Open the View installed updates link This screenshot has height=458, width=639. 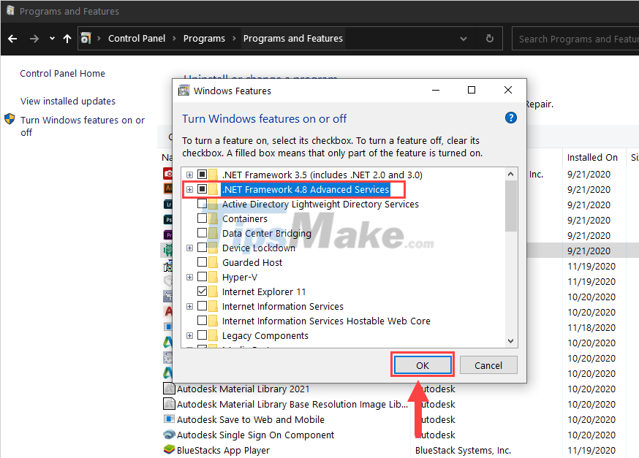coord(67,101)
